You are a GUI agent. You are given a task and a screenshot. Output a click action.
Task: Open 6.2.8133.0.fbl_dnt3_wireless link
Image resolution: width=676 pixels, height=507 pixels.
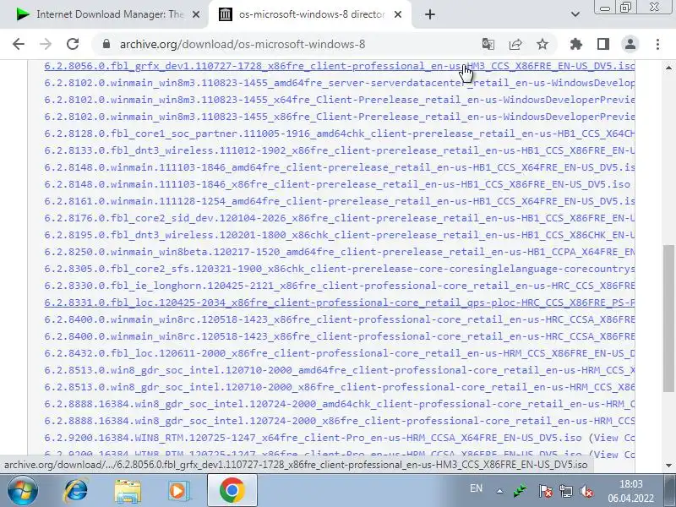[x=340, y=150]
